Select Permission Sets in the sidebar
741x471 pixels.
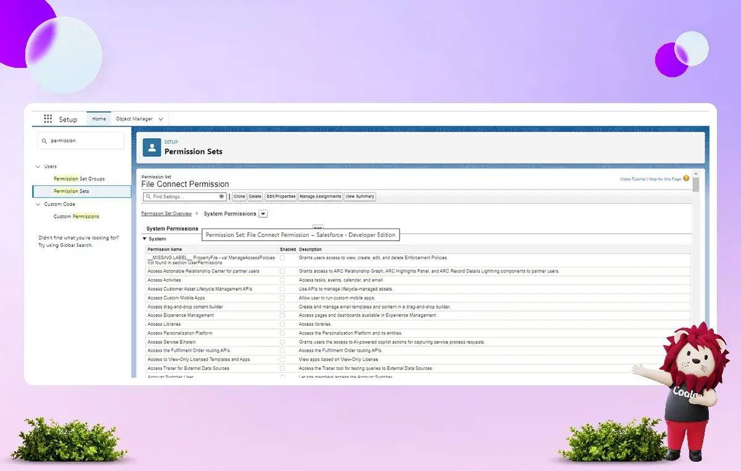(x=82, y=191)
